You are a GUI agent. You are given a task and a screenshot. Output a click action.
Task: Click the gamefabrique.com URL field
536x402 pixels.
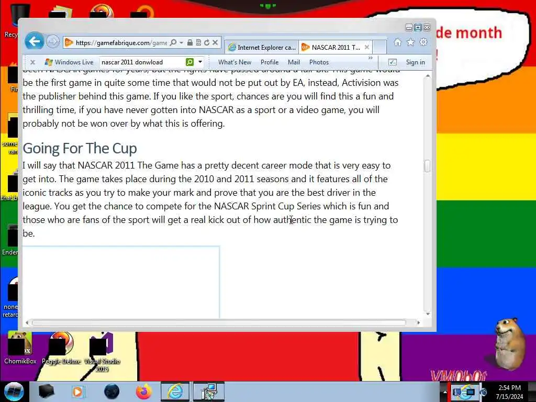pos(121,43)
